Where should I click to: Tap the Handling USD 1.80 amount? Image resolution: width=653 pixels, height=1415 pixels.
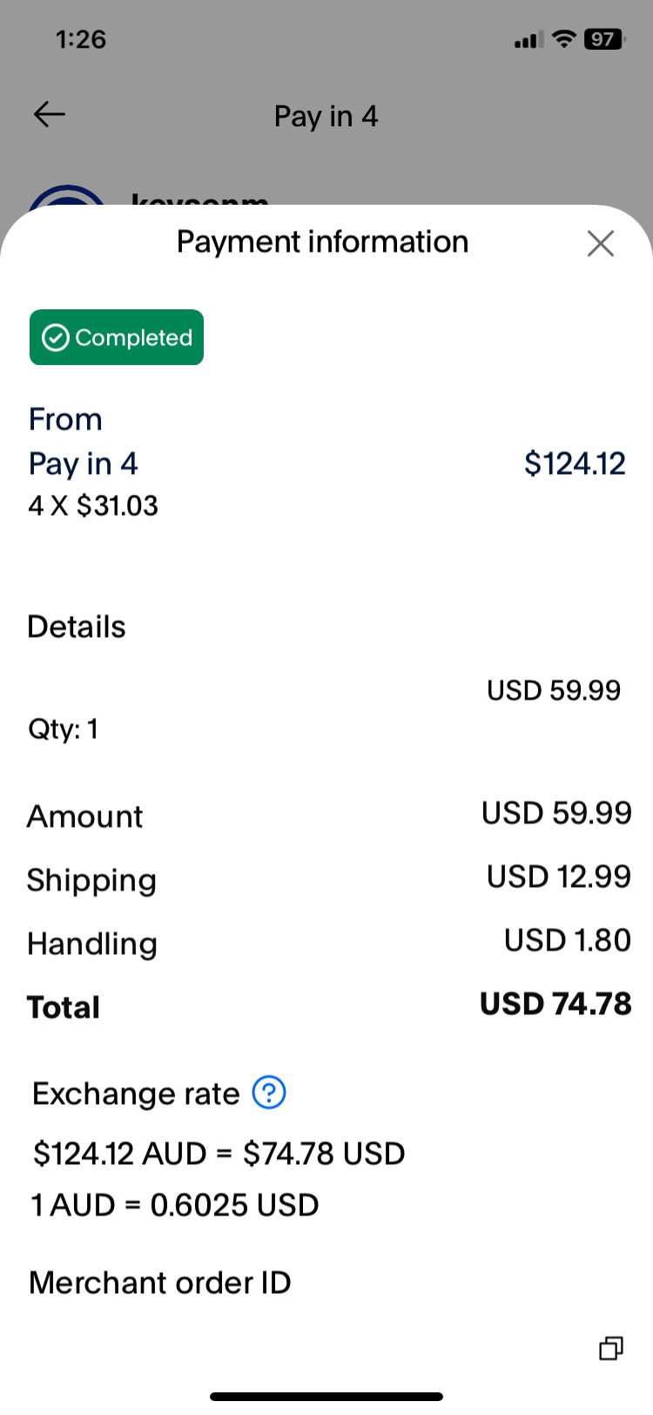point(567,940)
